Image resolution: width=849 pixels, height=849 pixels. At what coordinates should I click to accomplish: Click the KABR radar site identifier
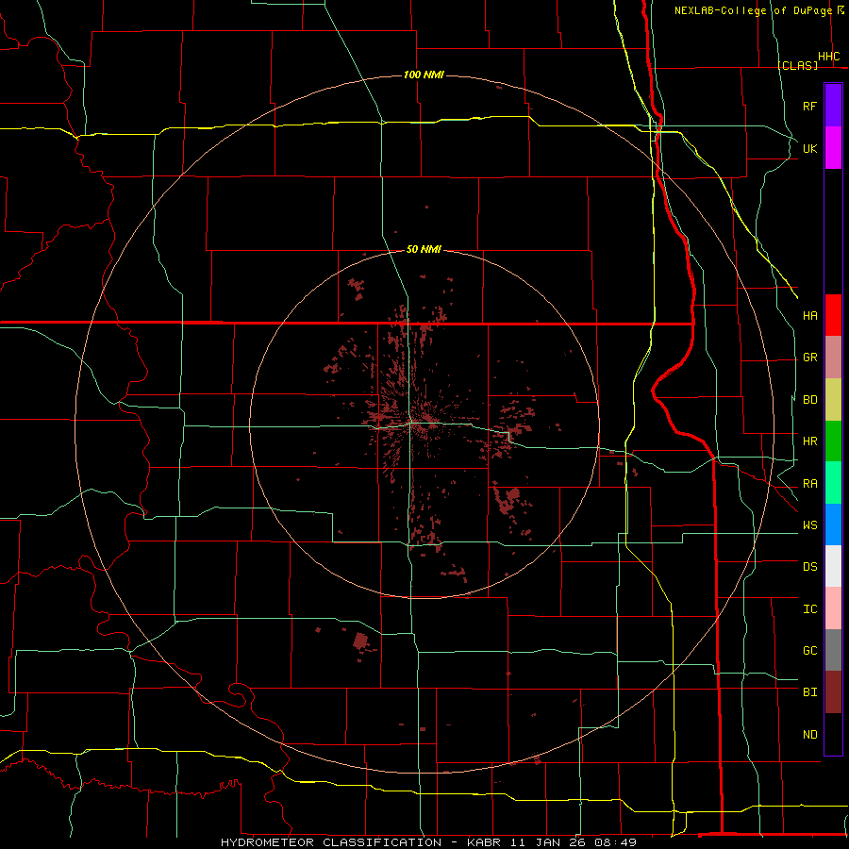click(x=485, y=842)
